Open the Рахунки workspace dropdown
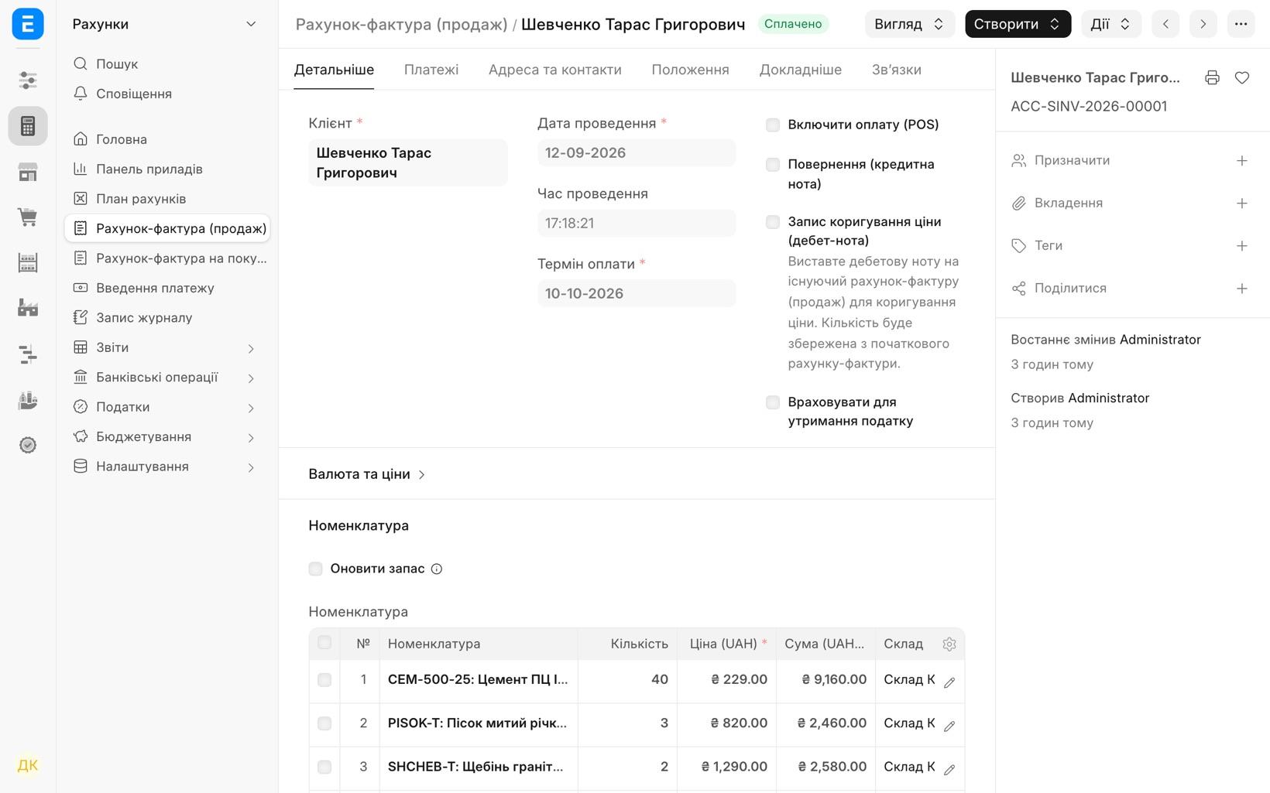The image size is (1270, 793). pos(165,24)
